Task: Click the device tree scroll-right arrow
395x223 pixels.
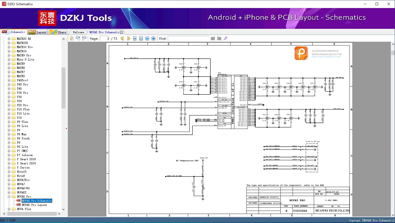Action: (x=59, y=214)
